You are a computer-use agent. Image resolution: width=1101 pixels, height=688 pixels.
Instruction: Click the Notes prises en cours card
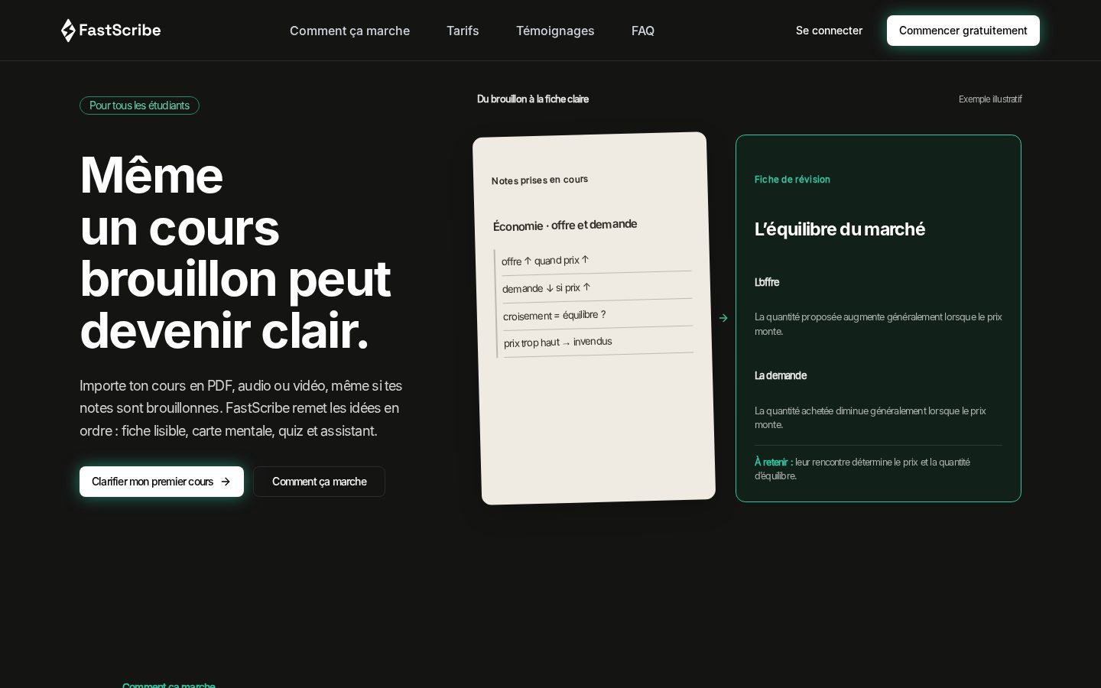594,318
